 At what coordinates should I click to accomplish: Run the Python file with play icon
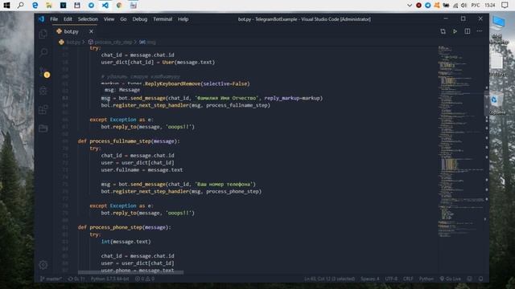[455, 31]
